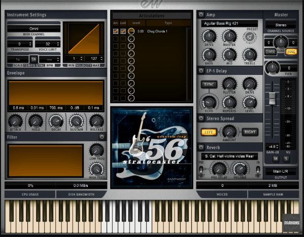The width and height of the screenshot is (304, 237).
Task: Click the Envelope Decay knob
Action: [56, 122]
